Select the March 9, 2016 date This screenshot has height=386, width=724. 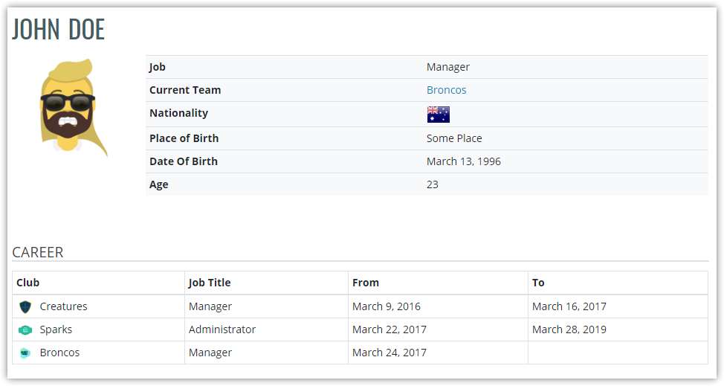(387, 306)
